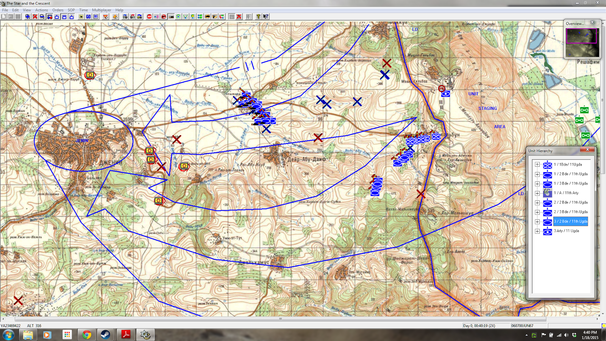The width and height of the screenshot is (606, 341).
Task: Open the SOP menu
Action: tap(71, 10)
